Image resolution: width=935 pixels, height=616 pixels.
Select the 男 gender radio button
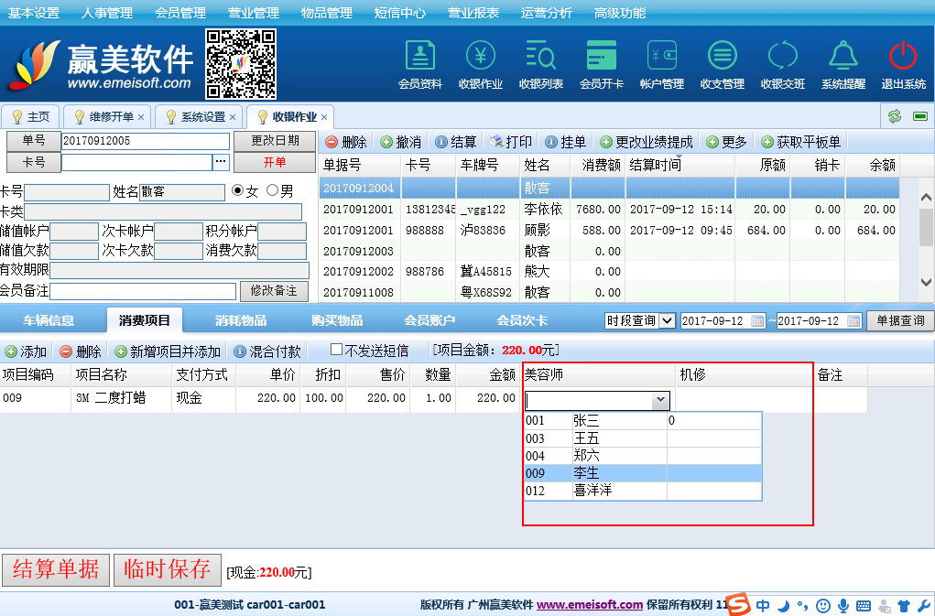coord(272,191)
